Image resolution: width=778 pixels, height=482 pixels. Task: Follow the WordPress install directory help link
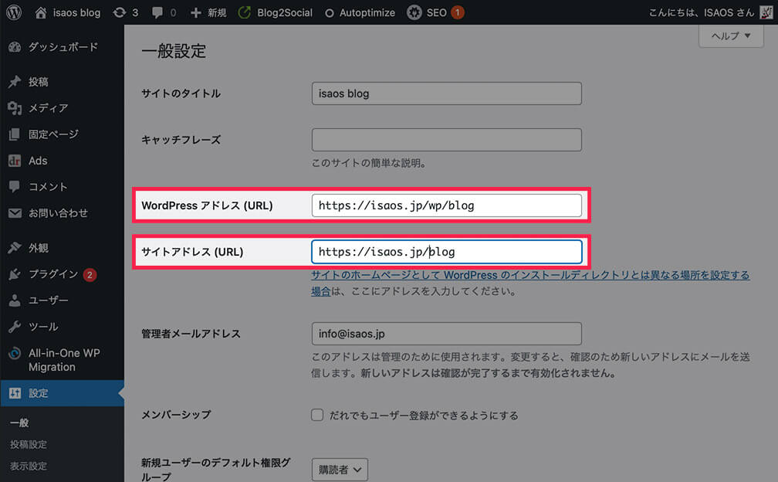530,283
